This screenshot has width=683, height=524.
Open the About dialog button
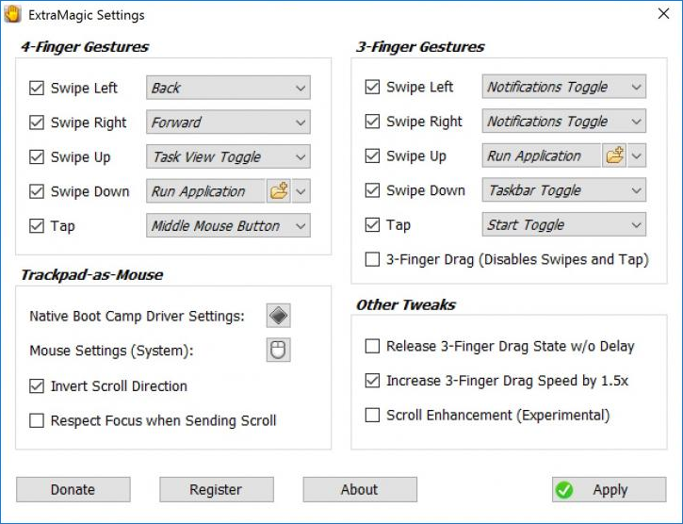pos(359,490)
